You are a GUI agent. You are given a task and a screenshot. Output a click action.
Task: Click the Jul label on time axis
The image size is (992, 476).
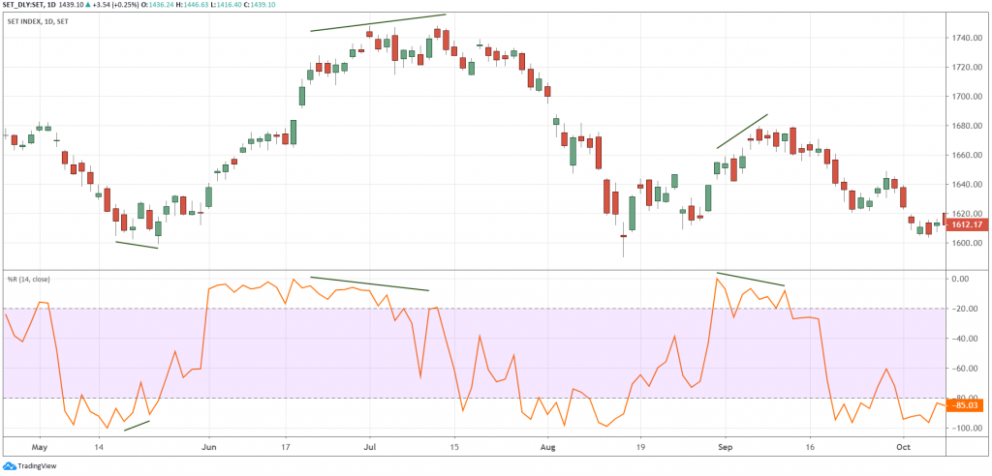(370, 446)
